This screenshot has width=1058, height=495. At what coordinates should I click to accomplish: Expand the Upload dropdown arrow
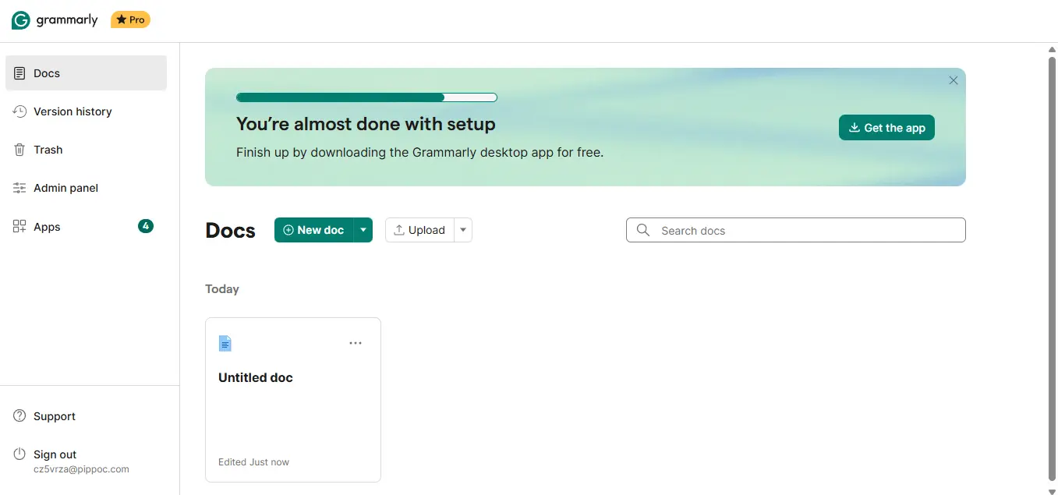(x=463, y=230)
